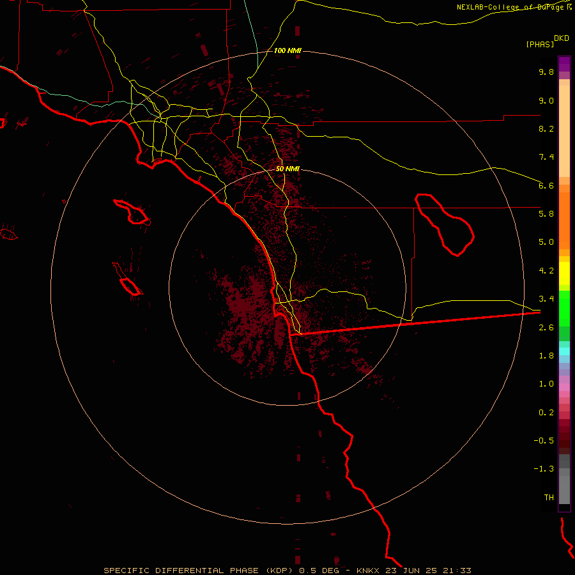575x575 pixels.
Task: Click the DKD label above the color scale
Action: [x=561, y=38]
